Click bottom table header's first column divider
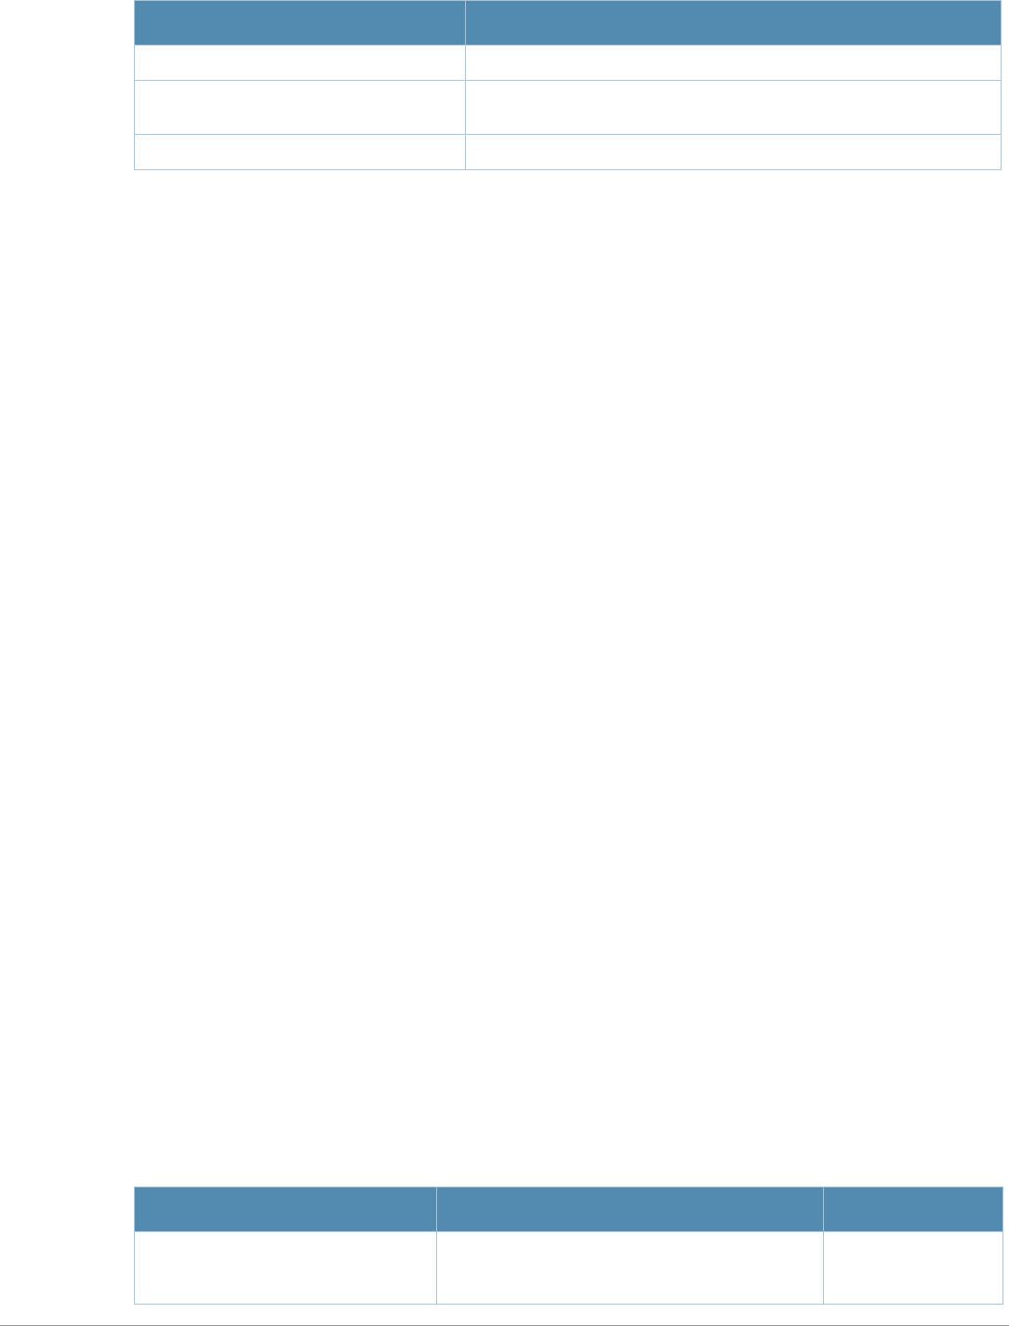Viewport: 1009px width, 1326px height. pos(436,1209)
